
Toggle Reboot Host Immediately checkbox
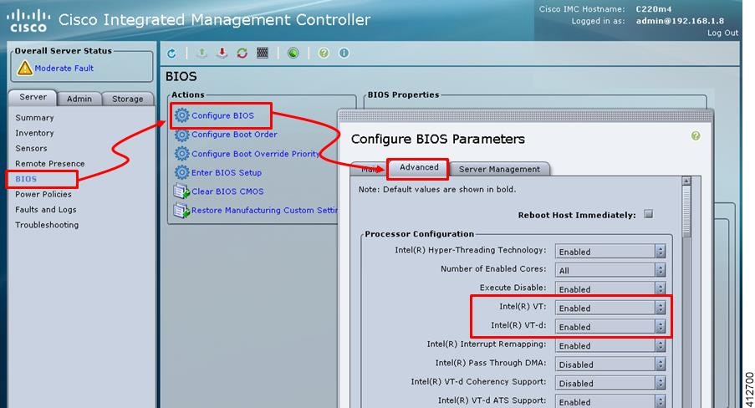click(x=649, y=214)
